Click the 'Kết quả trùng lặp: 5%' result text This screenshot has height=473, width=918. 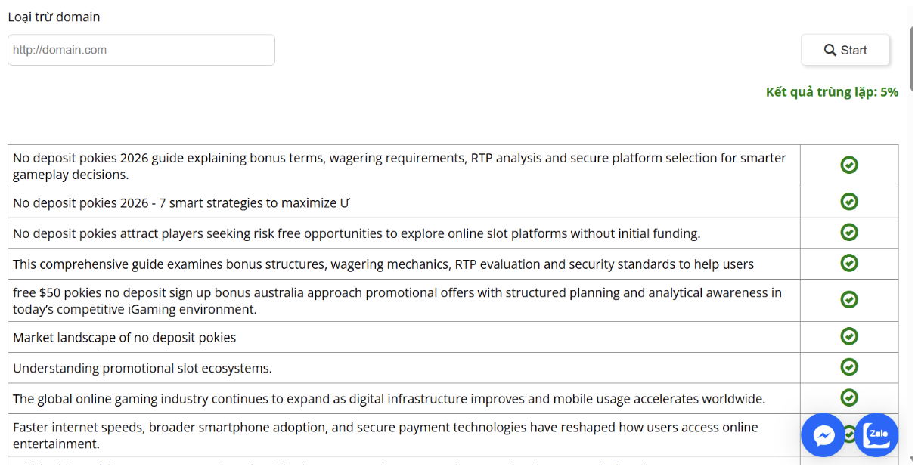pos(832,92)
